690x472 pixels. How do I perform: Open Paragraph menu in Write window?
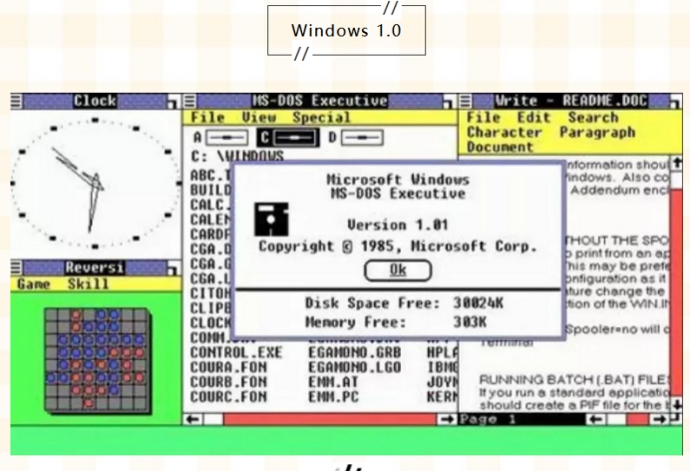click(x=597, y=132)
